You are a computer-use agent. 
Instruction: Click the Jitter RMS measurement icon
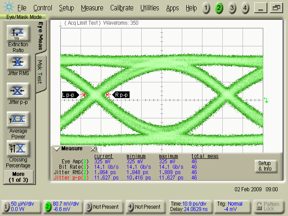pyautogui.click(x=18, y=62)
